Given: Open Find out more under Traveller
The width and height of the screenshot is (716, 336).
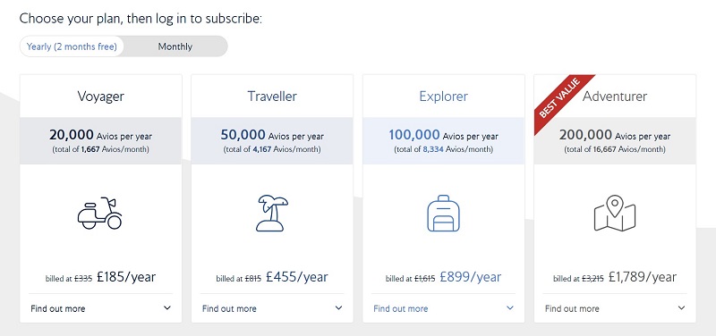Looking at the screenshot, I should (229, 308).
